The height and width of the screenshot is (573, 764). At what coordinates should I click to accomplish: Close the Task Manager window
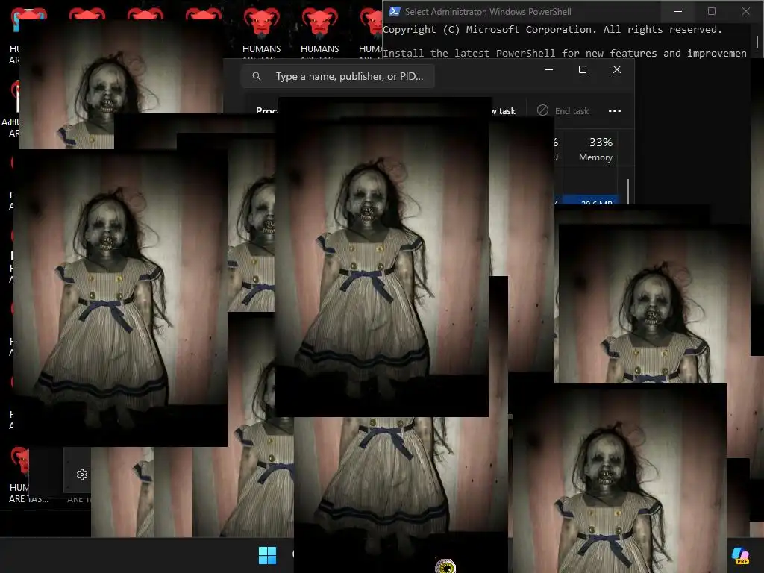tap(616, 69)
